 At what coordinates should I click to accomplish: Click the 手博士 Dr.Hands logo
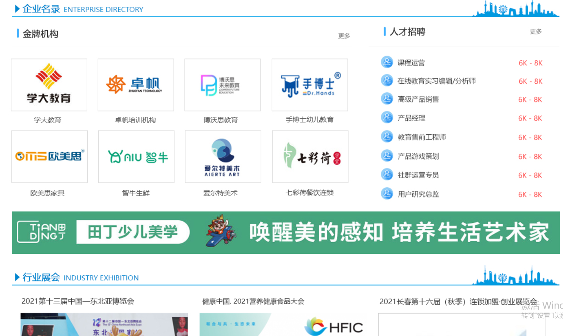pos(310,85)
